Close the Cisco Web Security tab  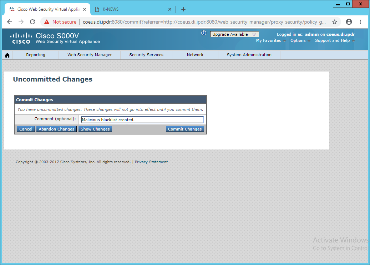[x=85, y=9]
